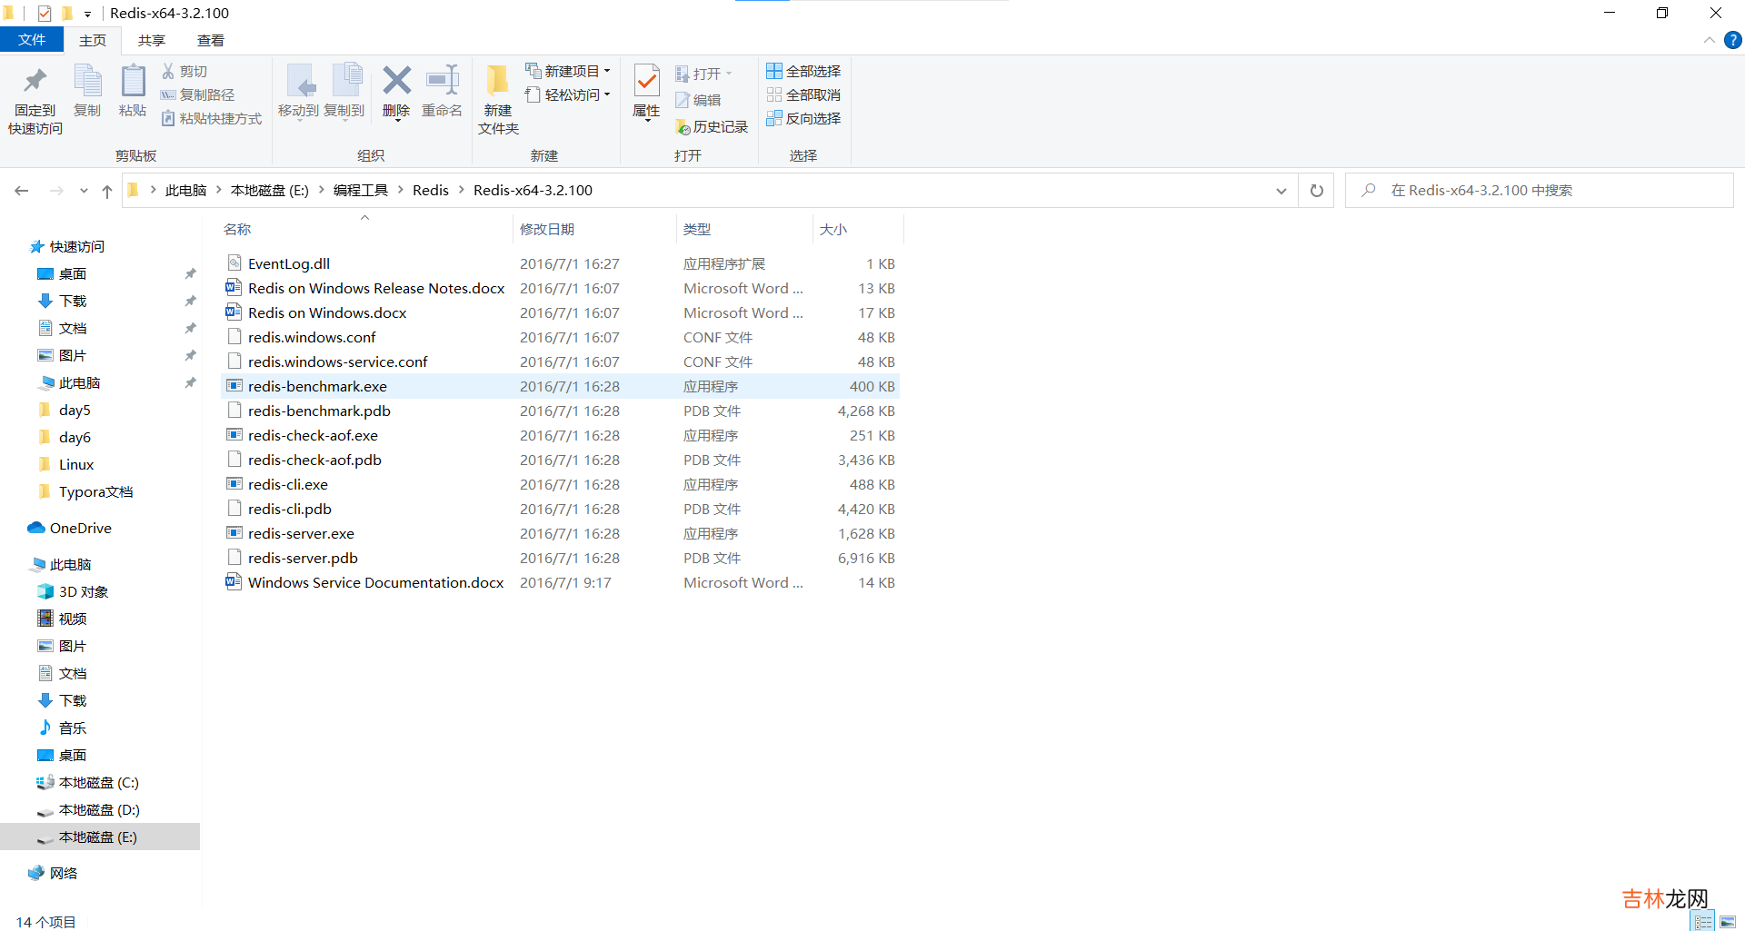
Task: Click Paste Shortcut (粘贴快捷方式)
Action: tap(212, 118)
